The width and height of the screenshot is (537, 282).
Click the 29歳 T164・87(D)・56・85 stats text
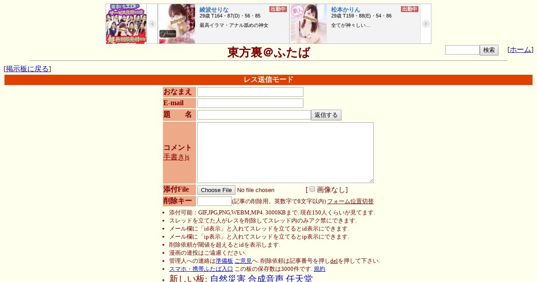click(x=230, y=16)
